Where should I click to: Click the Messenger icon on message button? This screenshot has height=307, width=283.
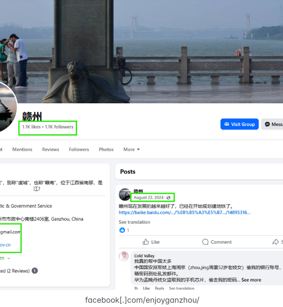tap(267, 124)
